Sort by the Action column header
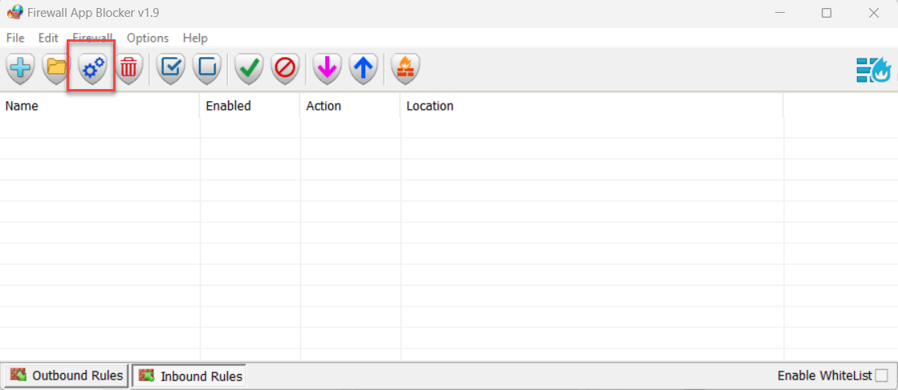The height and width of the screenshot is (390, 898). pos(351,106)
